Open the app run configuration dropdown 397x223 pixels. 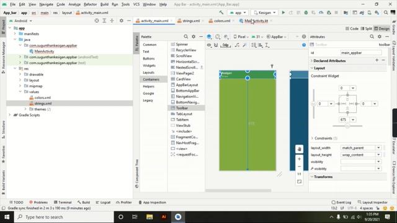point(238,12)
